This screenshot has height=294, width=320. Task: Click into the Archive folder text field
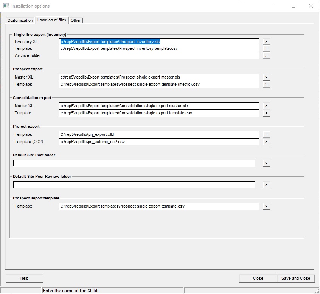click(158, 56)
